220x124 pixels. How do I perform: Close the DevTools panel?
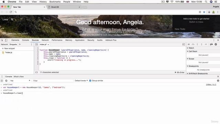(218, 40)
